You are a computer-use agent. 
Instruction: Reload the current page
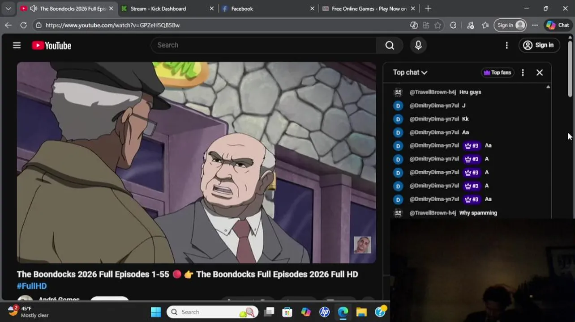coord(23,25)
